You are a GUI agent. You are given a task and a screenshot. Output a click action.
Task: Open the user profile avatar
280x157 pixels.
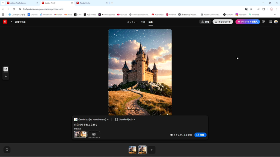[276, 22]
